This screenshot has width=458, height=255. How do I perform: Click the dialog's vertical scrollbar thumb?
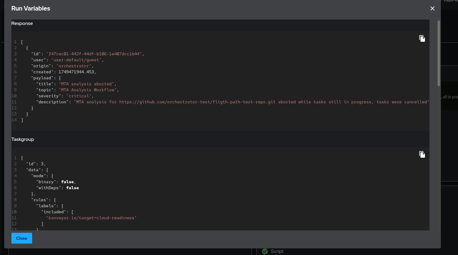[x=438, y=53]
